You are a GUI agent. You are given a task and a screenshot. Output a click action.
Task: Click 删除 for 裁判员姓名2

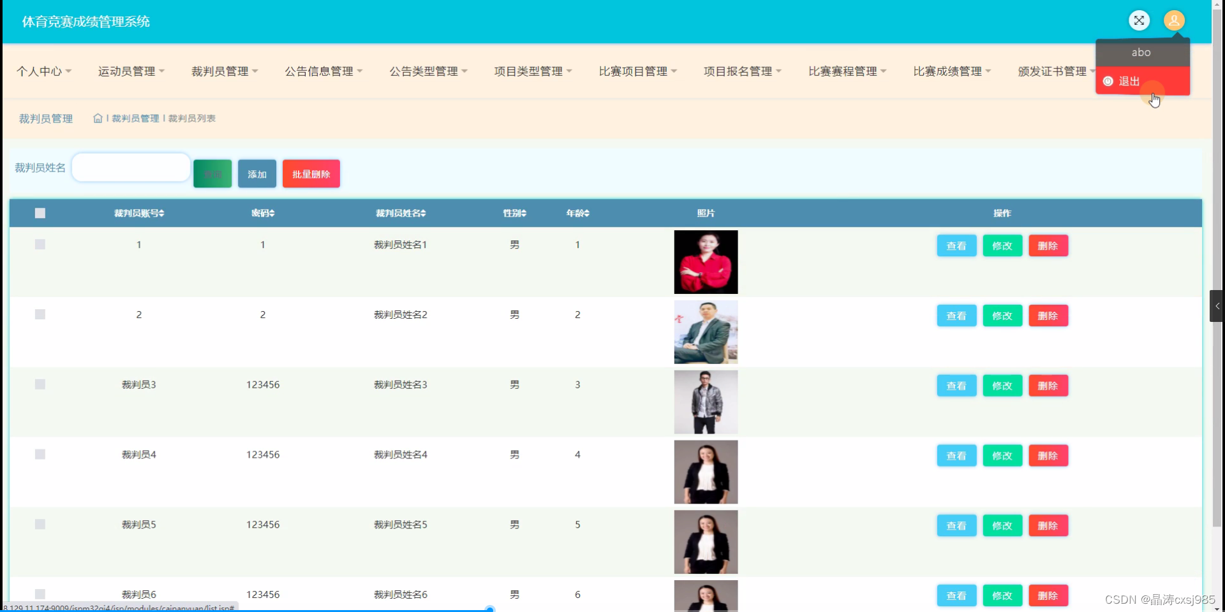tap(1048, 316)
